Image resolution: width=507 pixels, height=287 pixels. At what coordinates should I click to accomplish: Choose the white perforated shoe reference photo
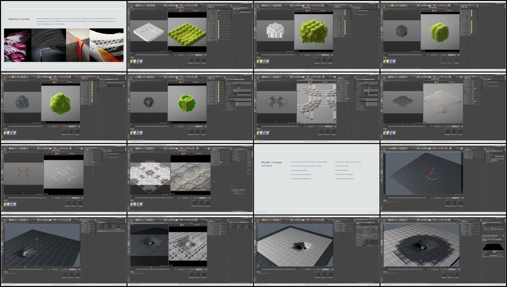coord(106,45)
